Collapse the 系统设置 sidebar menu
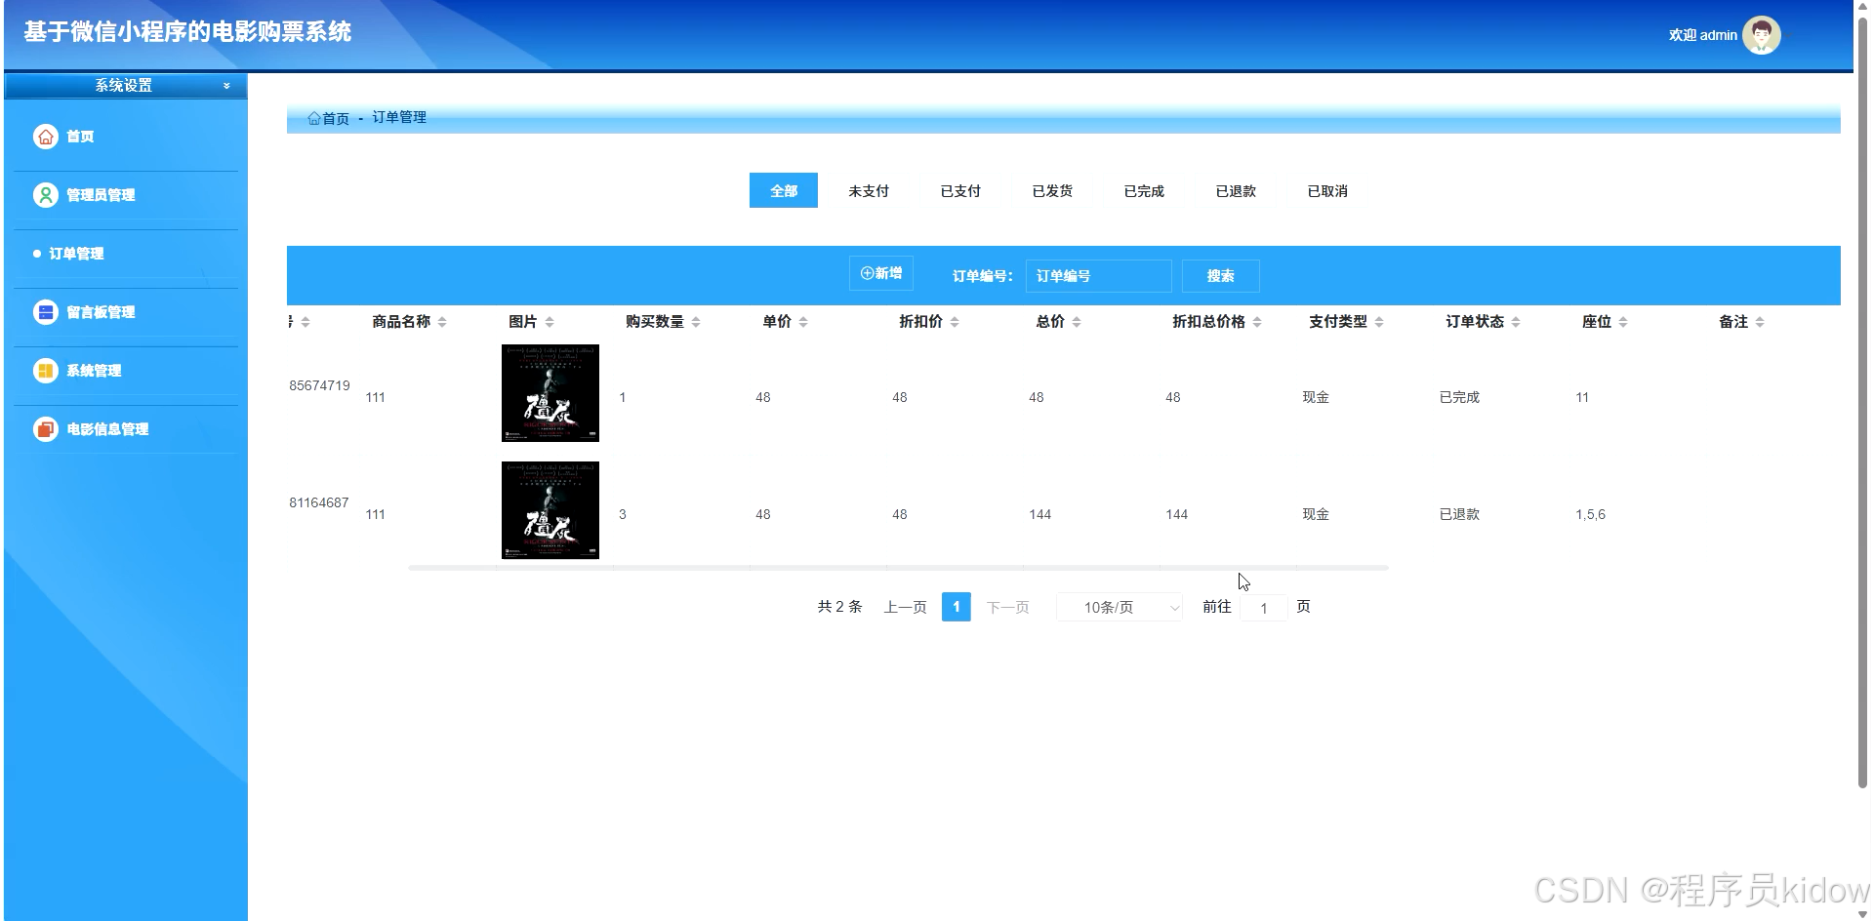1874x921 pixels. [x=225, y=85]
